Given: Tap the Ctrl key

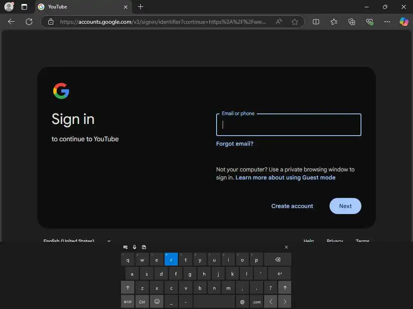Looking at the screenshot, I should click(x=142, y=302).
